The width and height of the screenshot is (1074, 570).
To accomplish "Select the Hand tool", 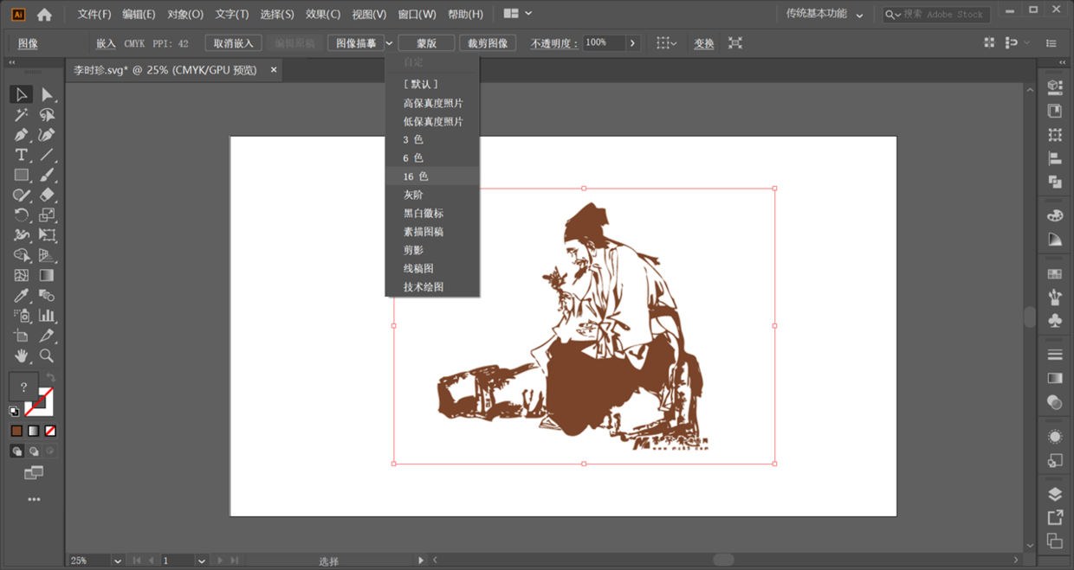I will pyautogui.click(x=22, y=355).
